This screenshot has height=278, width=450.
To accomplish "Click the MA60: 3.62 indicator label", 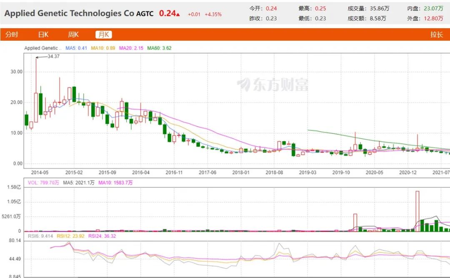I will pyautogui.click(x=159, y=48).
